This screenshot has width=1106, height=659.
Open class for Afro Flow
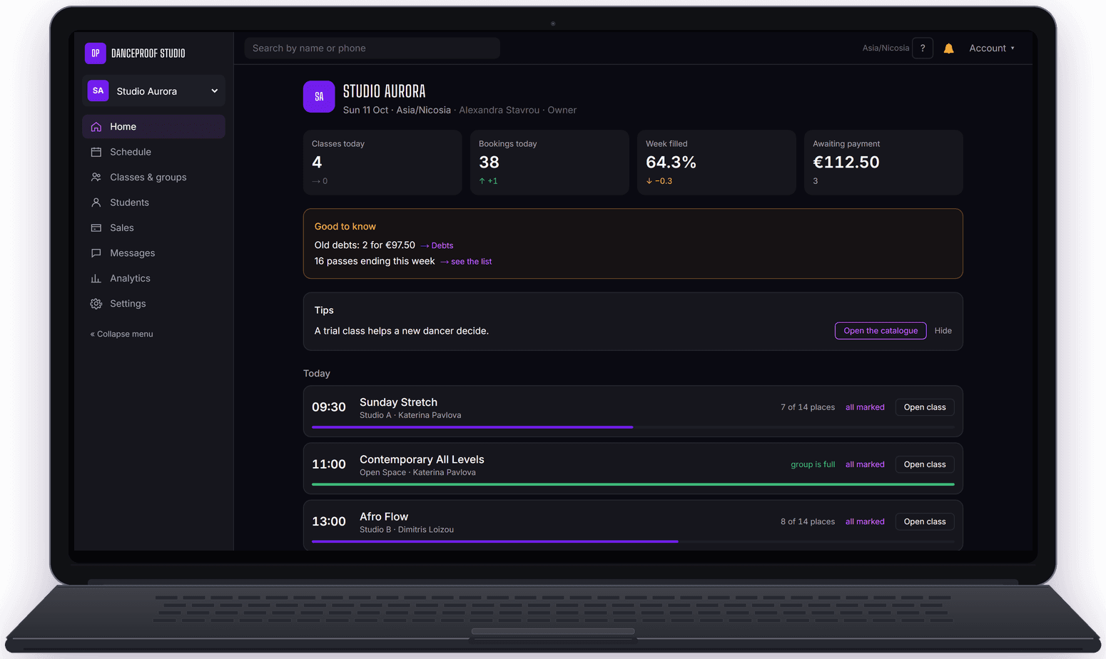925,521
